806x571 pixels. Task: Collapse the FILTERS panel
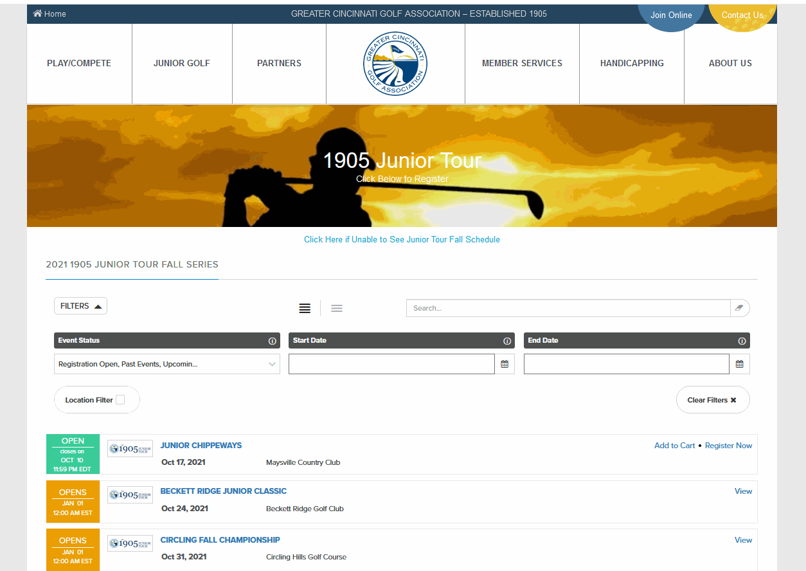(x=80, y=306)
